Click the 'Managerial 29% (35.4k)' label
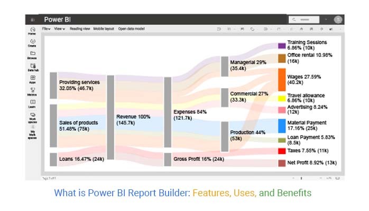The image size is (369, 211). click(248, 65)
